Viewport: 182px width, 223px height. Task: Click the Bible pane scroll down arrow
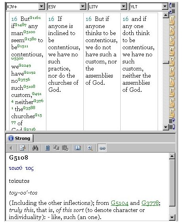[165, 127]
